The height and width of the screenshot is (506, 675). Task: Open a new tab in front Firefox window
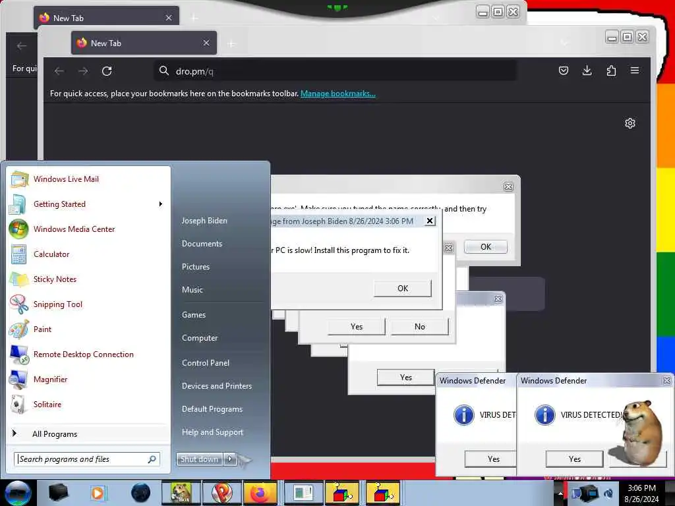(x=231, y=43)
